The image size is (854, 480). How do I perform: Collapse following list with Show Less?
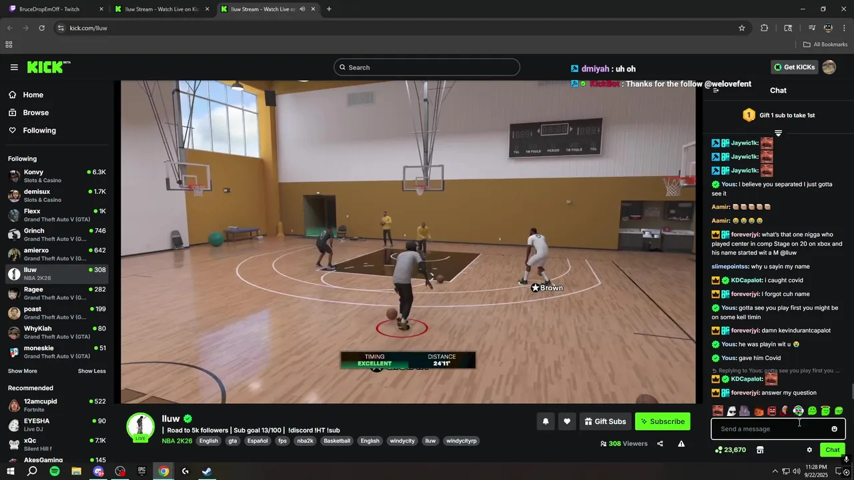pos(91,371)
